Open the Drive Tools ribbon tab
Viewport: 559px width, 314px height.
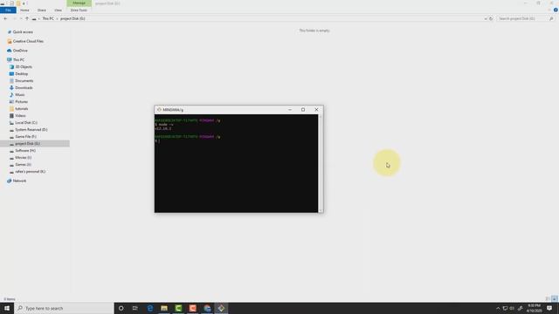[x=79, y=10]
